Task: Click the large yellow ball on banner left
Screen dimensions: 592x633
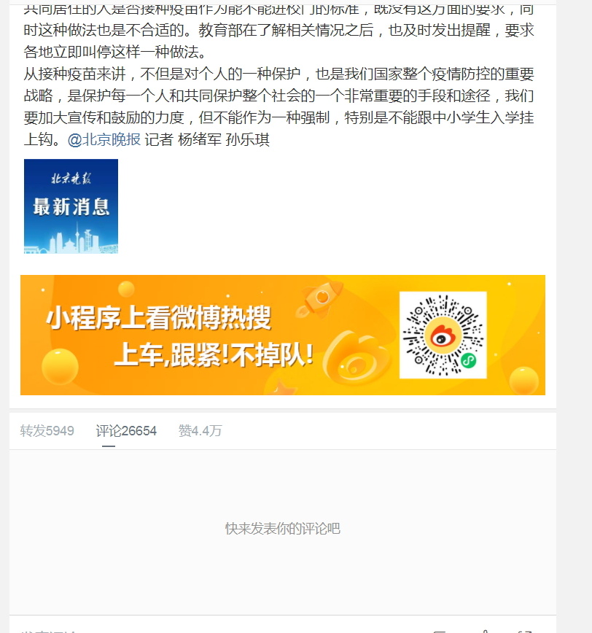Action: 60,366
